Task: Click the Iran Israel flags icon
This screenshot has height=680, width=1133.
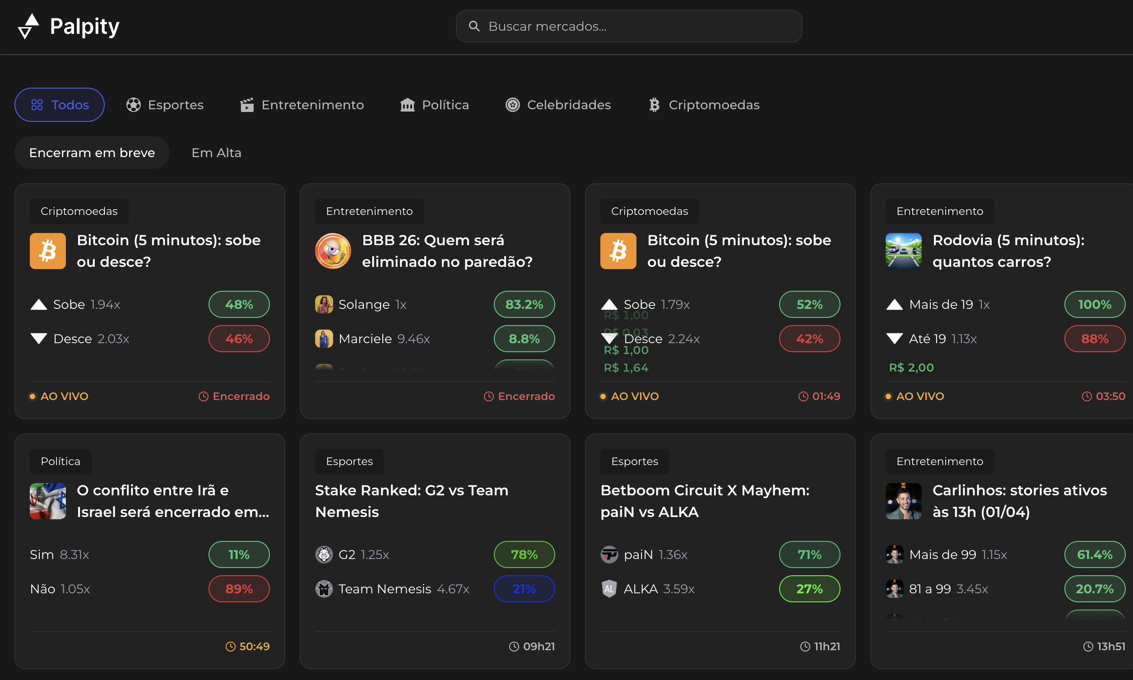Action: 48,501
